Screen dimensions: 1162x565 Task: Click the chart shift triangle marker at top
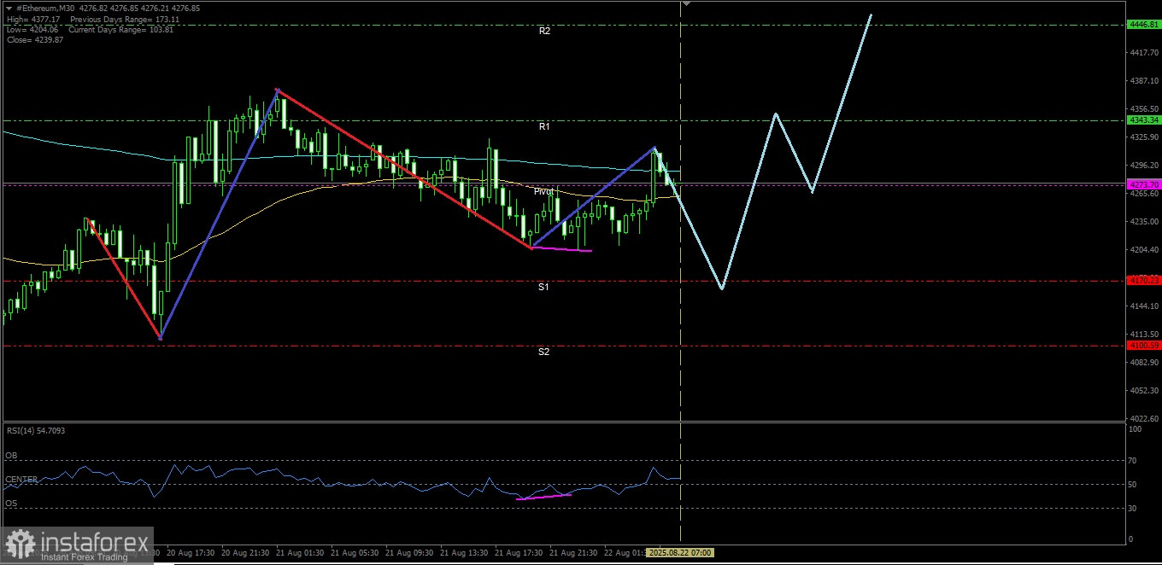click(x=684, y=4)
